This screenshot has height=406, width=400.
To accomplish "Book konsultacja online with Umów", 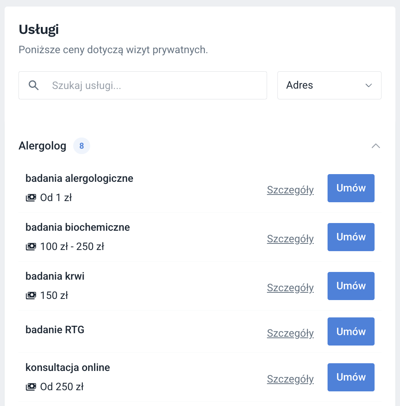I will point(351,377).
